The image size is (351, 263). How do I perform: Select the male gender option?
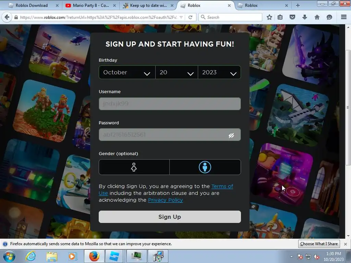[x=205, y=167]
